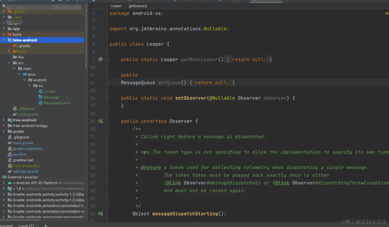Click the package icon beside os
The height and width of the screenshot is (227, 389).
35,86
